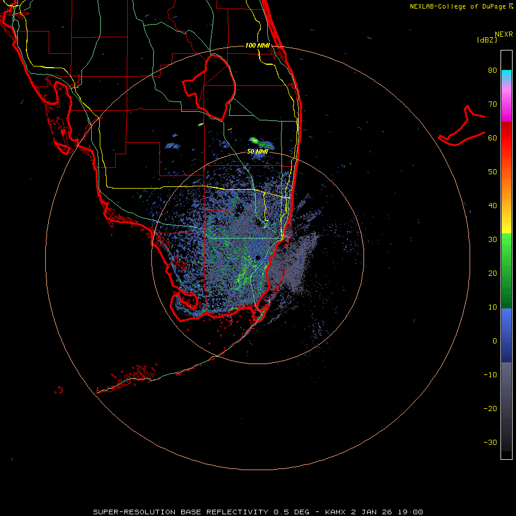Screen dimensions: 516x516
Task: Click the 50 value on dBZ scale
Action: 492,172
